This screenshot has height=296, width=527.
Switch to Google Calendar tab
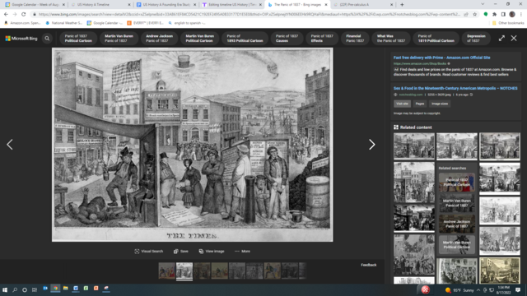(34, 5)
